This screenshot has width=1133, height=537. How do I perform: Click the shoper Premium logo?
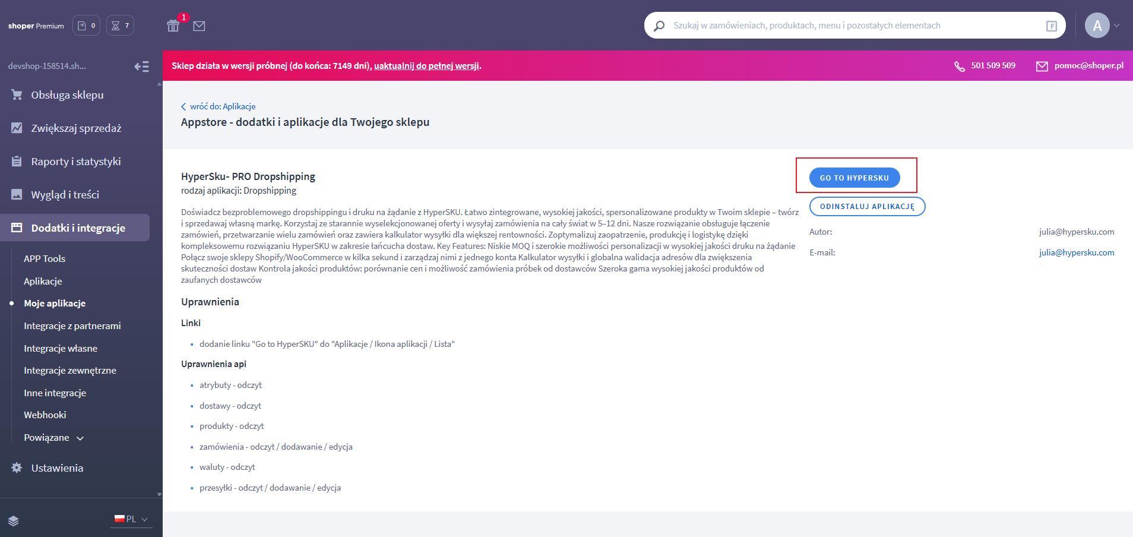[36, 26]
